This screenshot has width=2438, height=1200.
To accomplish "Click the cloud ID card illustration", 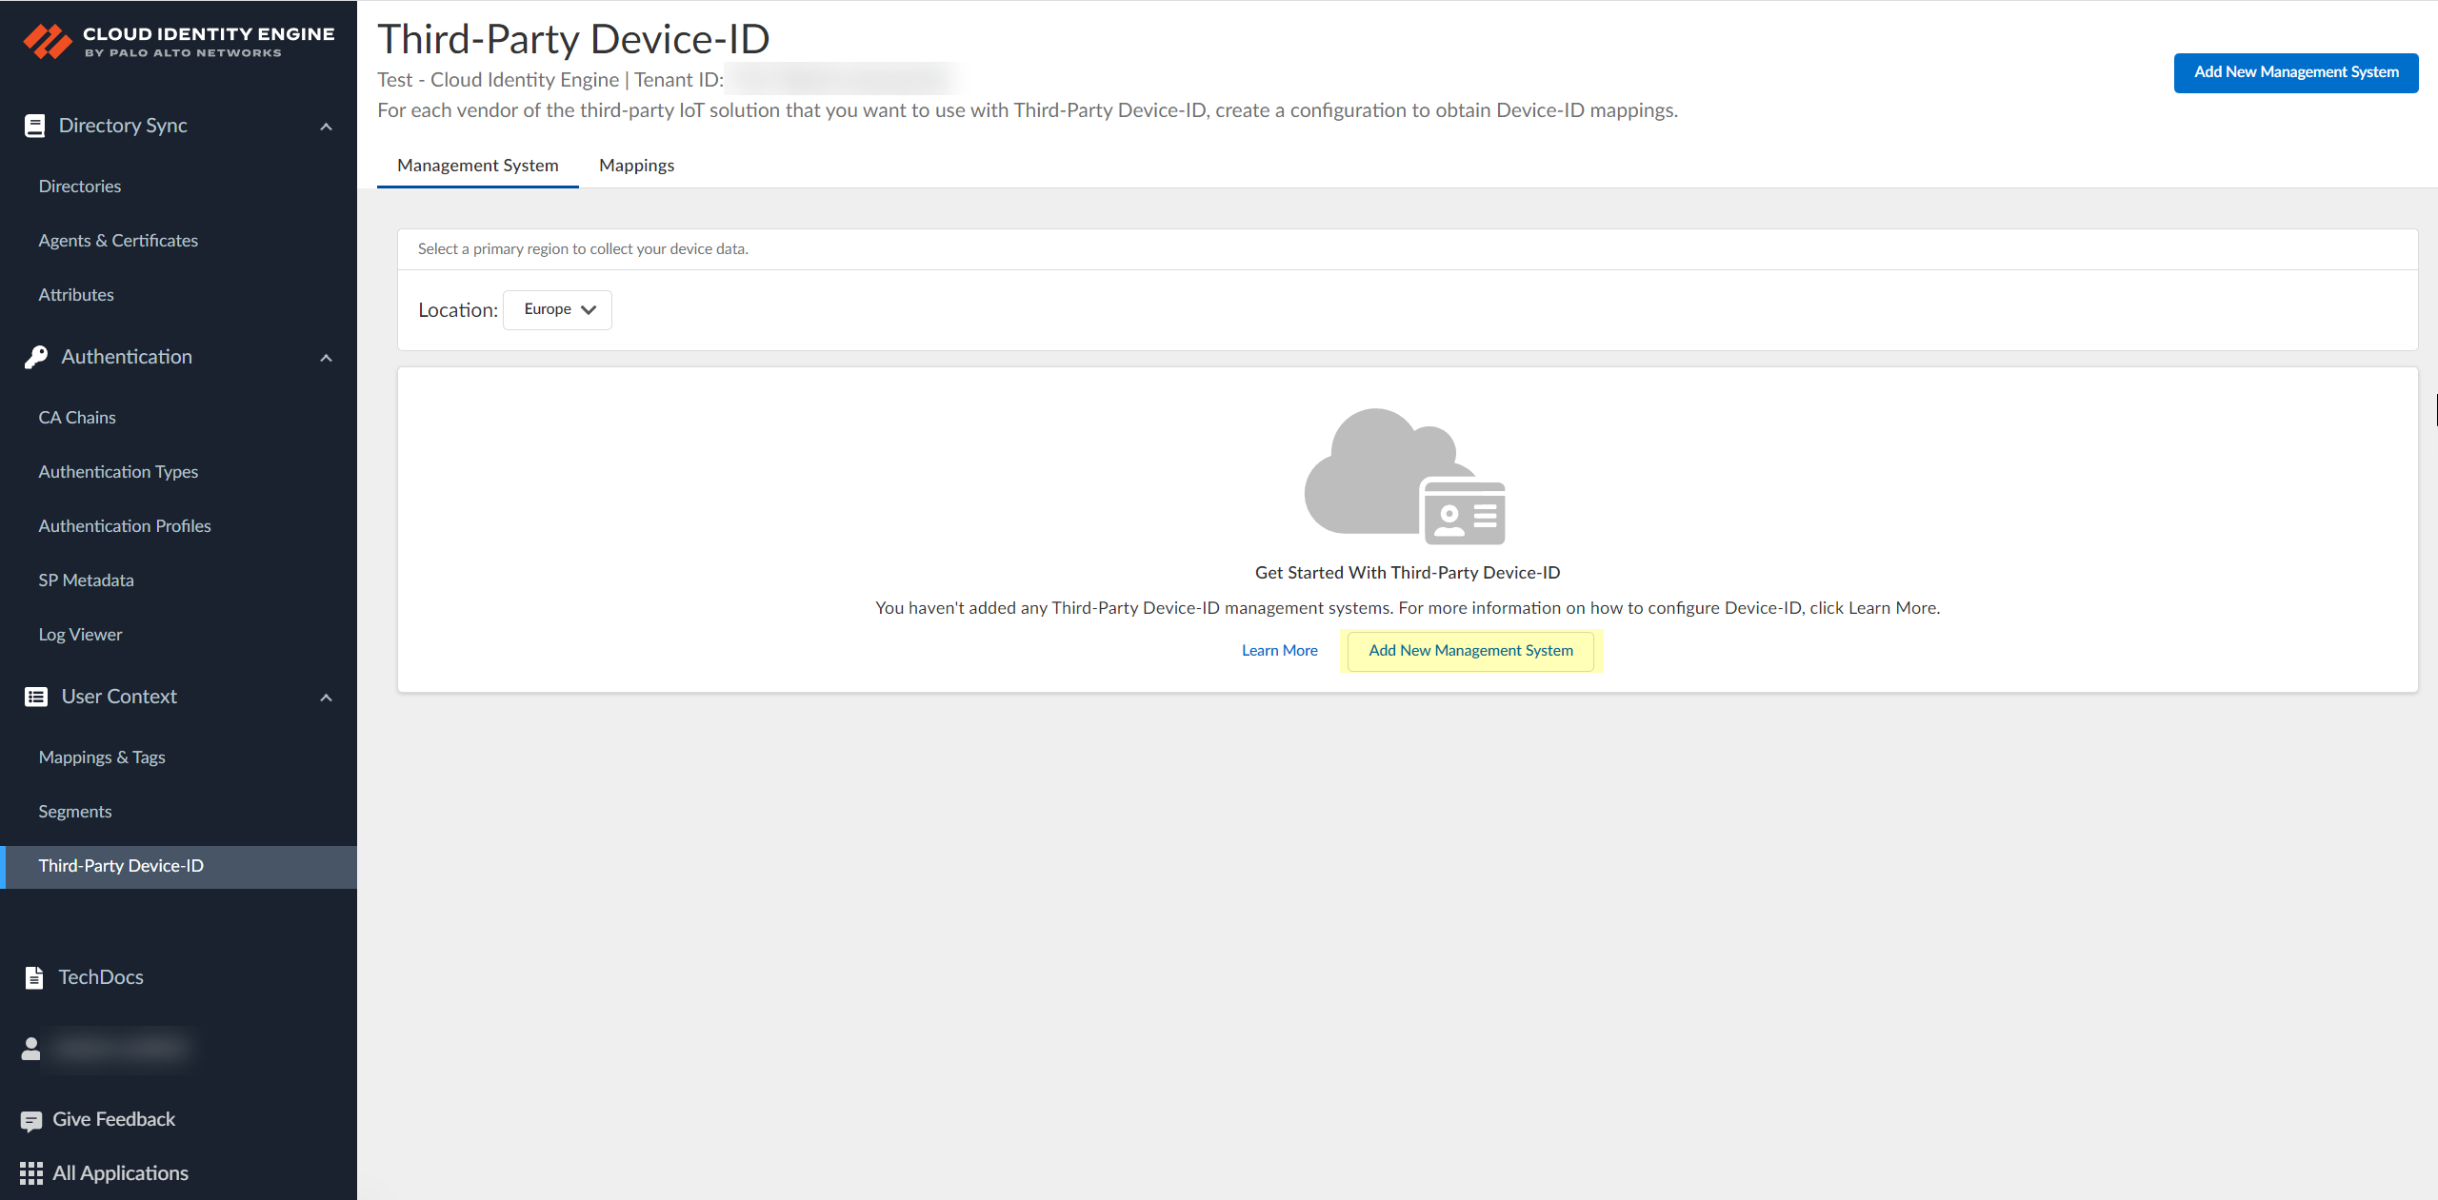I will tap(1404, 478).
